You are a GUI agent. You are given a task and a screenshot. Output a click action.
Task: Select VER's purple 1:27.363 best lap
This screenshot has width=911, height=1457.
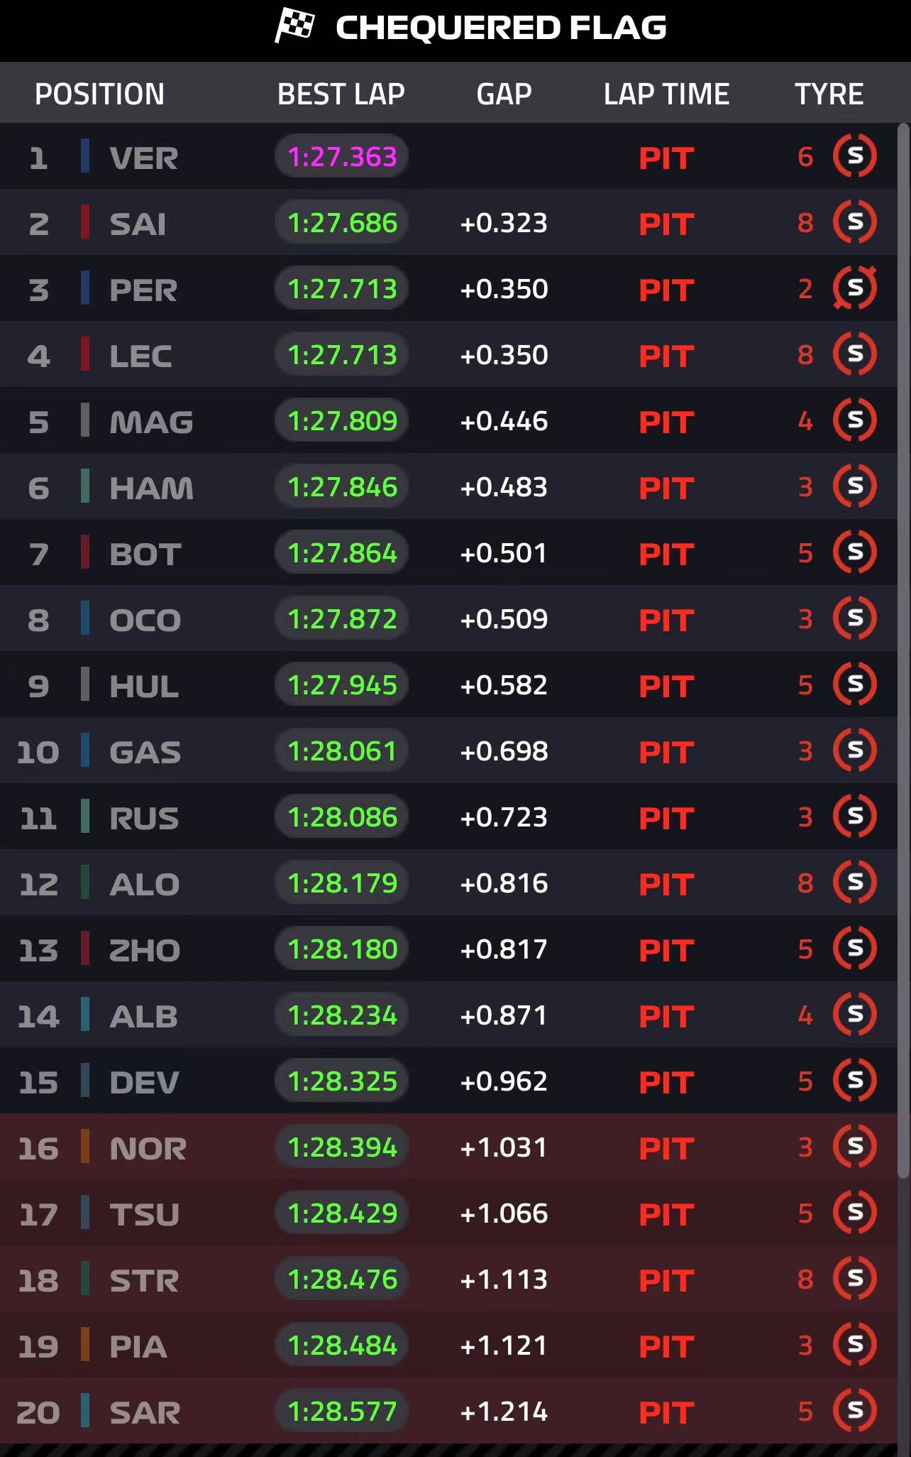341,157
